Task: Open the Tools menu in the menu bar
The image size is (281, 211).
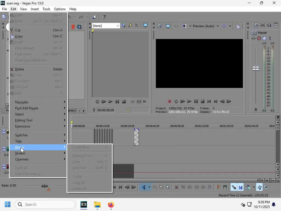Action: click(46, 9)
